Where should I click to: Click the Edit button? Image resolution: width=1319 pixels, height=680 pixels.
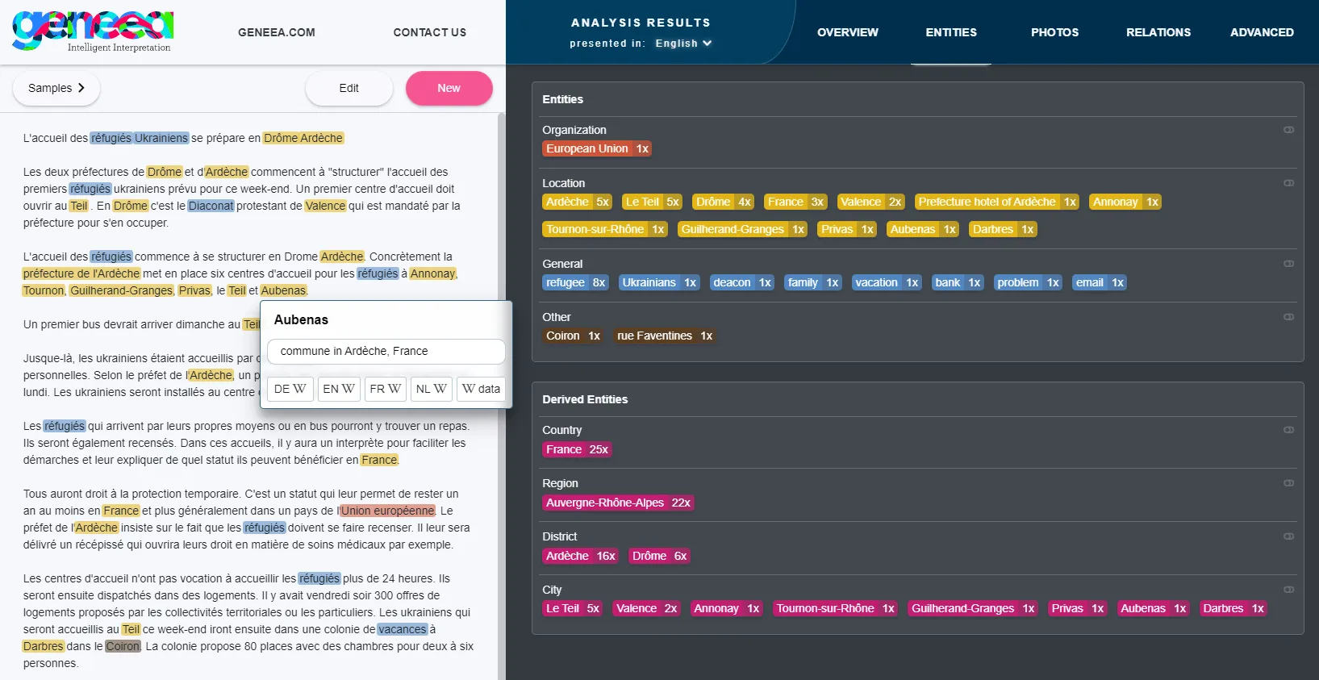(x=349, y=88)
